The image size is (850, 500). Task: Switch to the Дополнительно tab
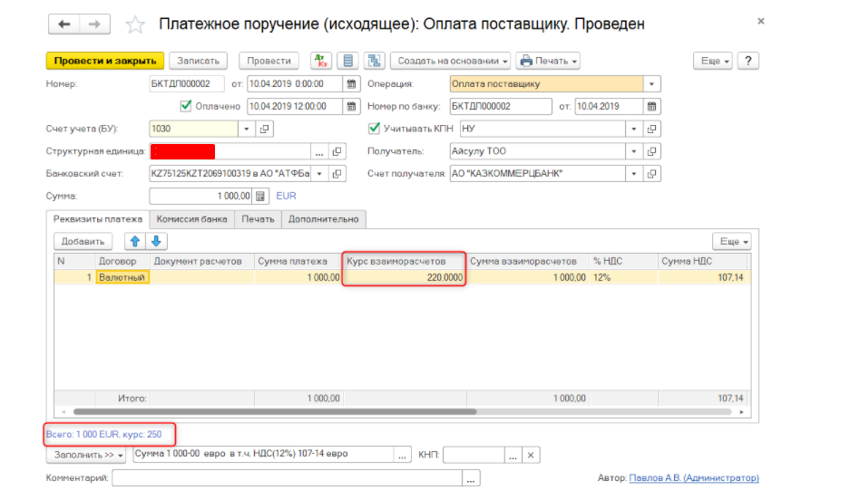tap(324, 219)
